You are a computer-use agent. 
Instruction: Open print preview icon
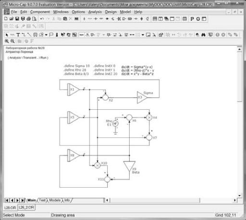(x=34, y=19)
